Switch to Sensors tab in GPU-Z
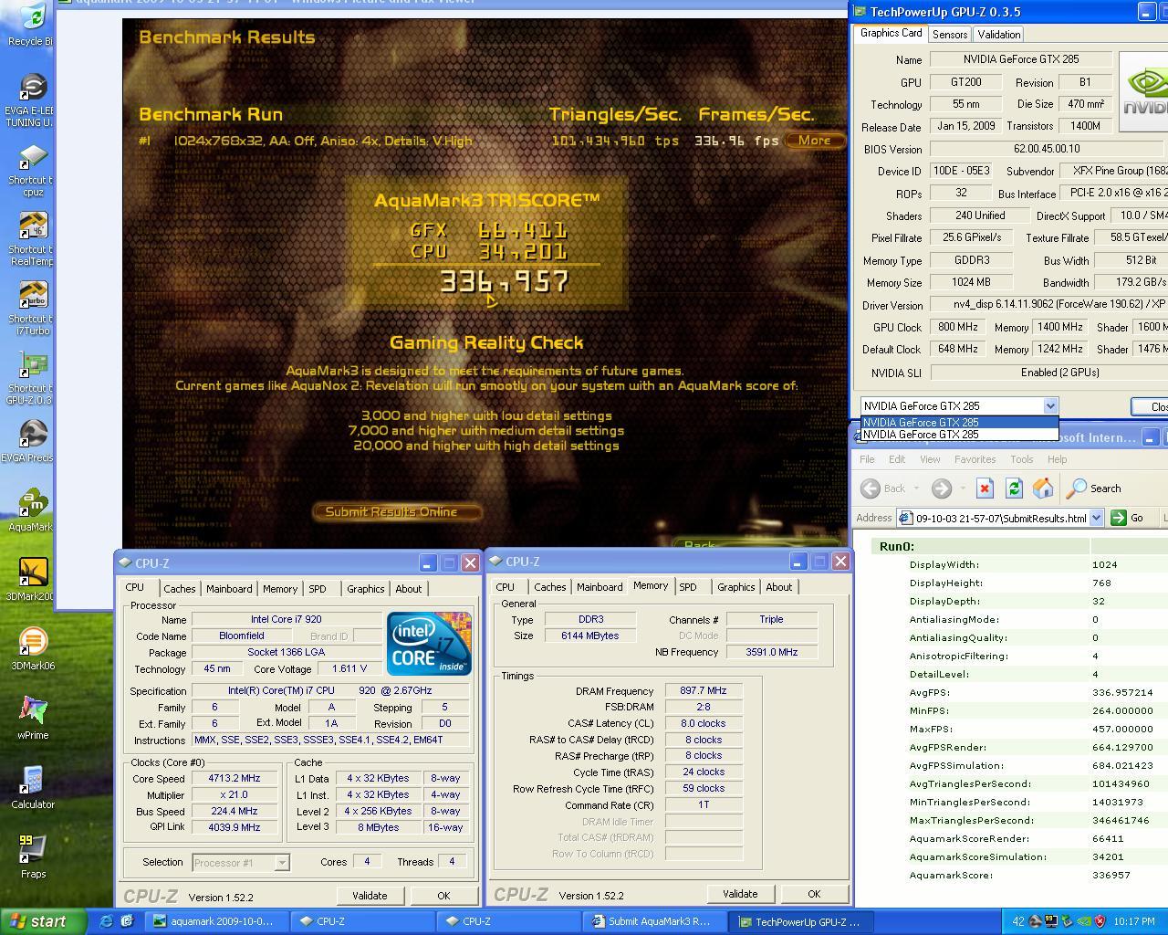This screenshot has height=935, width=1168. click(x=949, y=34)
